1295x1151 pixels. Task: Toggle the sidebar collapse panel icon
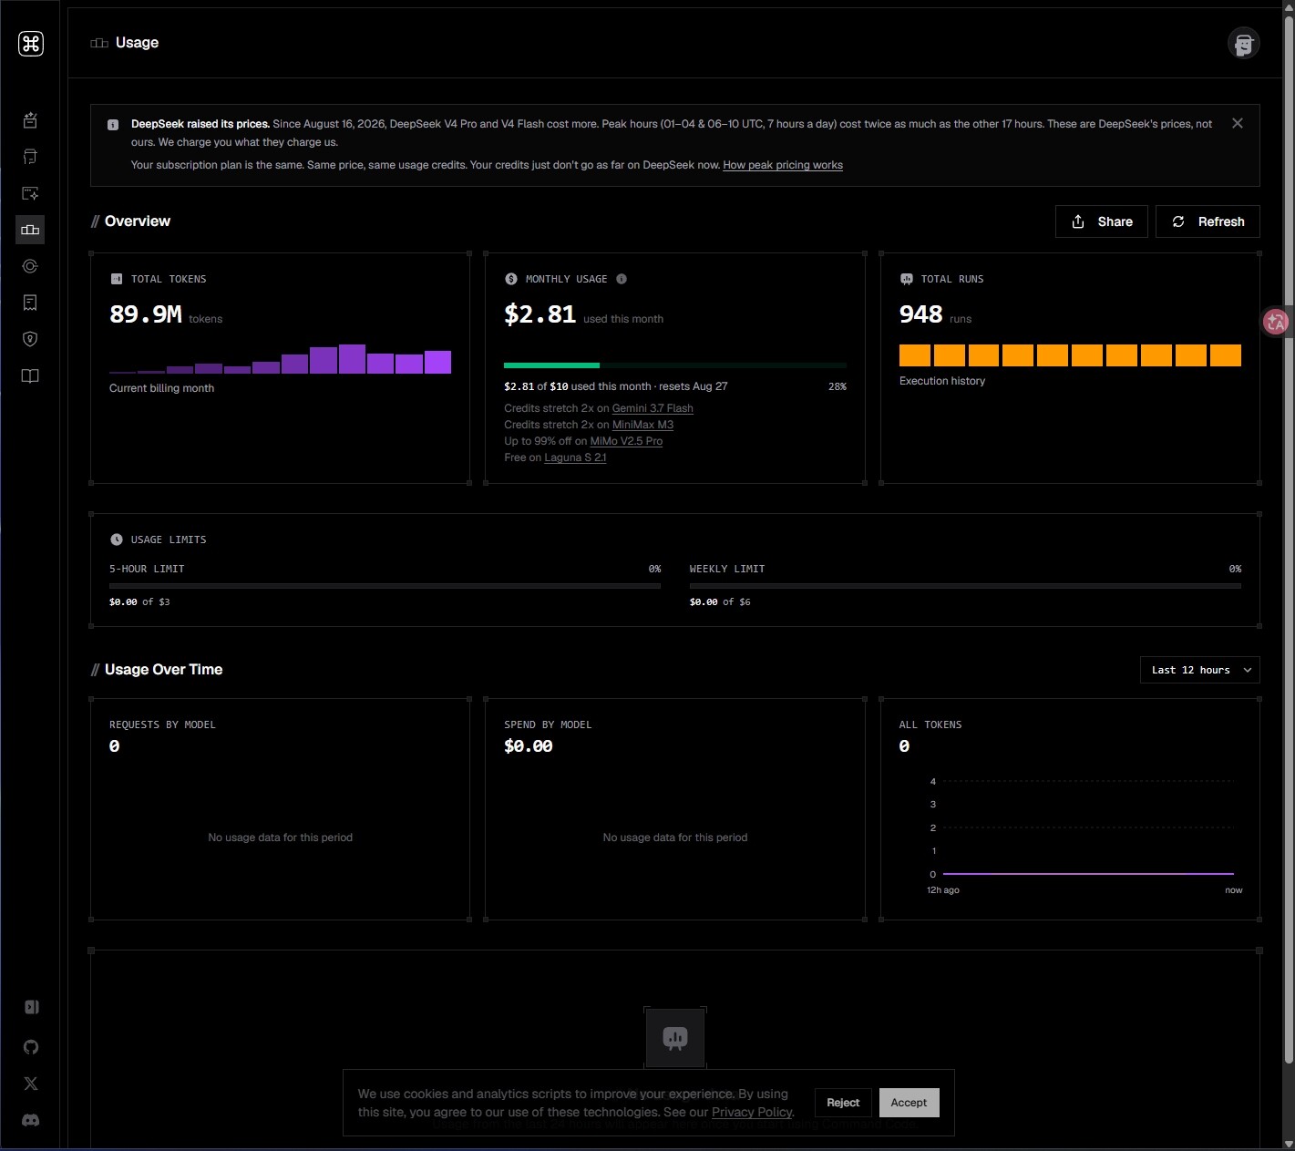pyautogui.click(x=31, y=1007)
